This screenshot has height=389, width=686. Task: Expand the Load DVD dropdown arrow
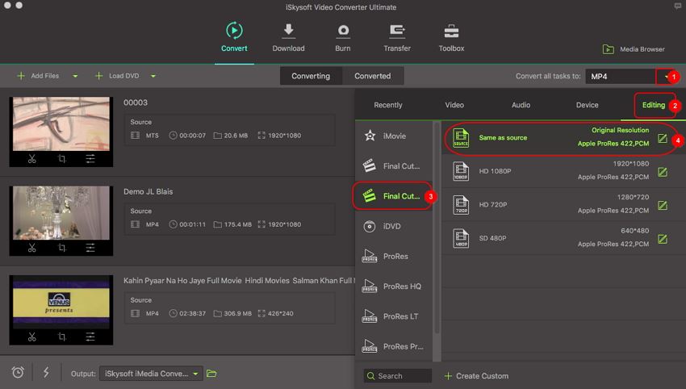153,76
